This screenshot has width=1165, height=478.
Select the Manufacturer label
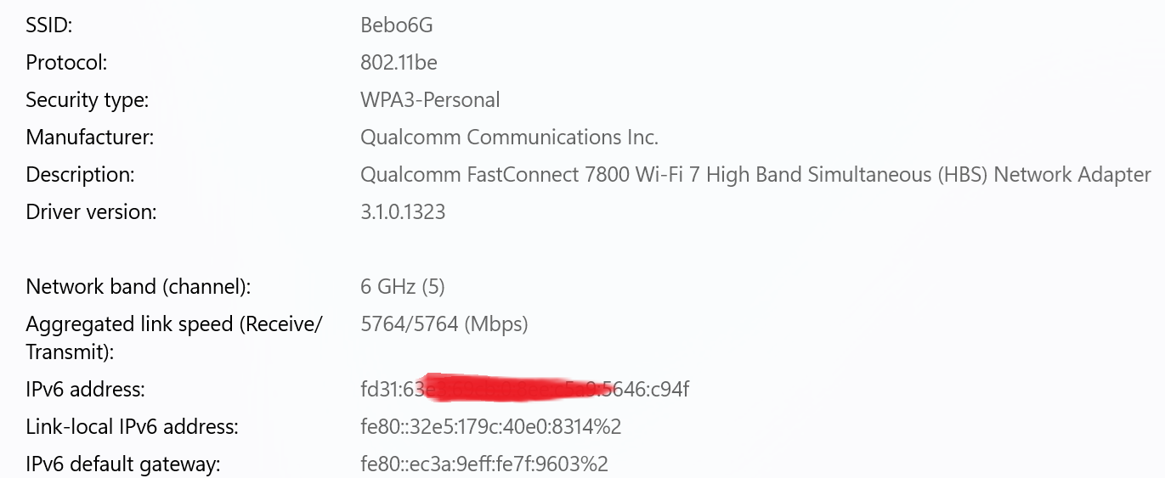90,138
